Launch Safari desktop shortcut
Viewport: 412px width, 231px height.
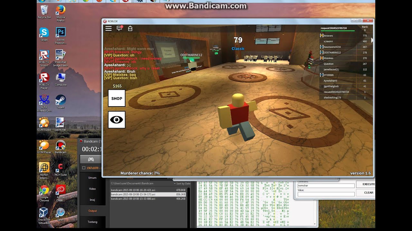coord(61,214)
